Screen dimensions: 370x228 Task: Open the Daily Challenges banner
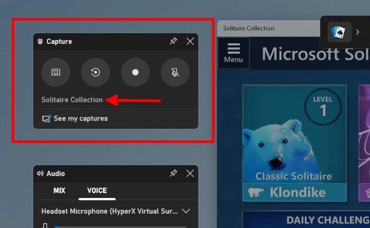coord(306,220)
